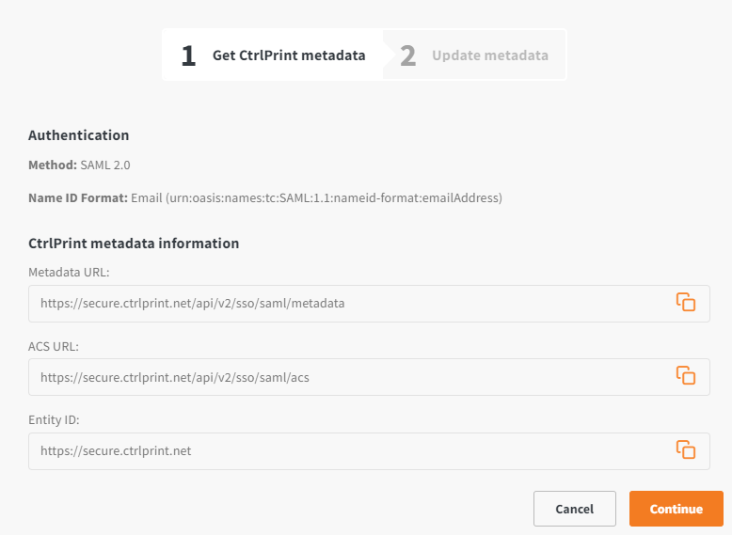Screen dimensions: 732x535
Task: Click the large step number 2
Action: coord(407,56)
